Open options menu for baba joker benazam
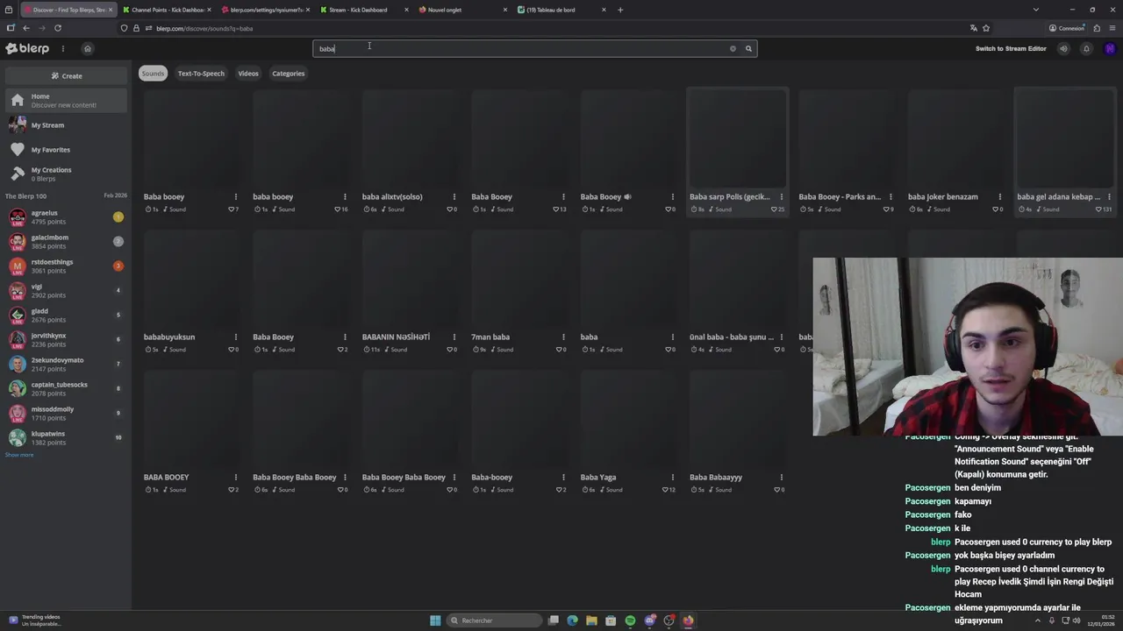 (999, 196)
